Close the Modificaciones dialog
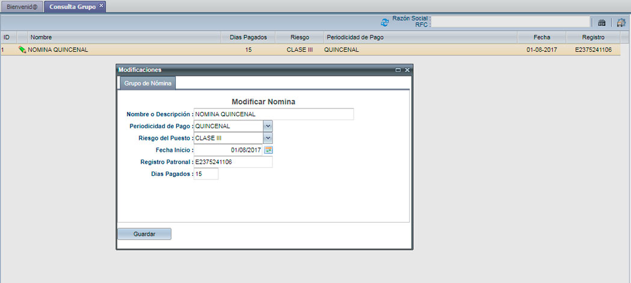The width and height of the screenshot is (631, 283). tap(407, 70)
